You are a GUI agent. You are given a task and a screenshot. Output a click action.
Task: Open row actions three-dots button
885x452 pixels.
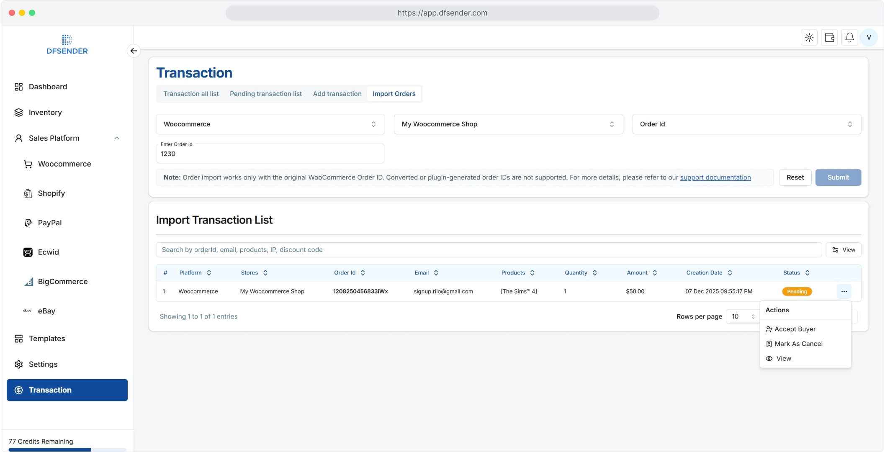pyautogui.click(x=844, y=291)
